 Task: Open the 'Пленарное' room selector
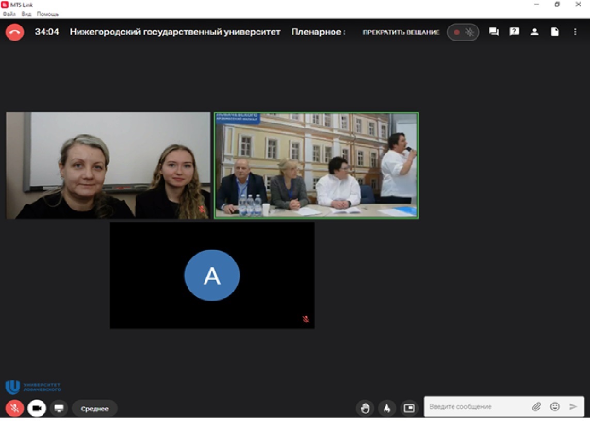coord(316,31)
